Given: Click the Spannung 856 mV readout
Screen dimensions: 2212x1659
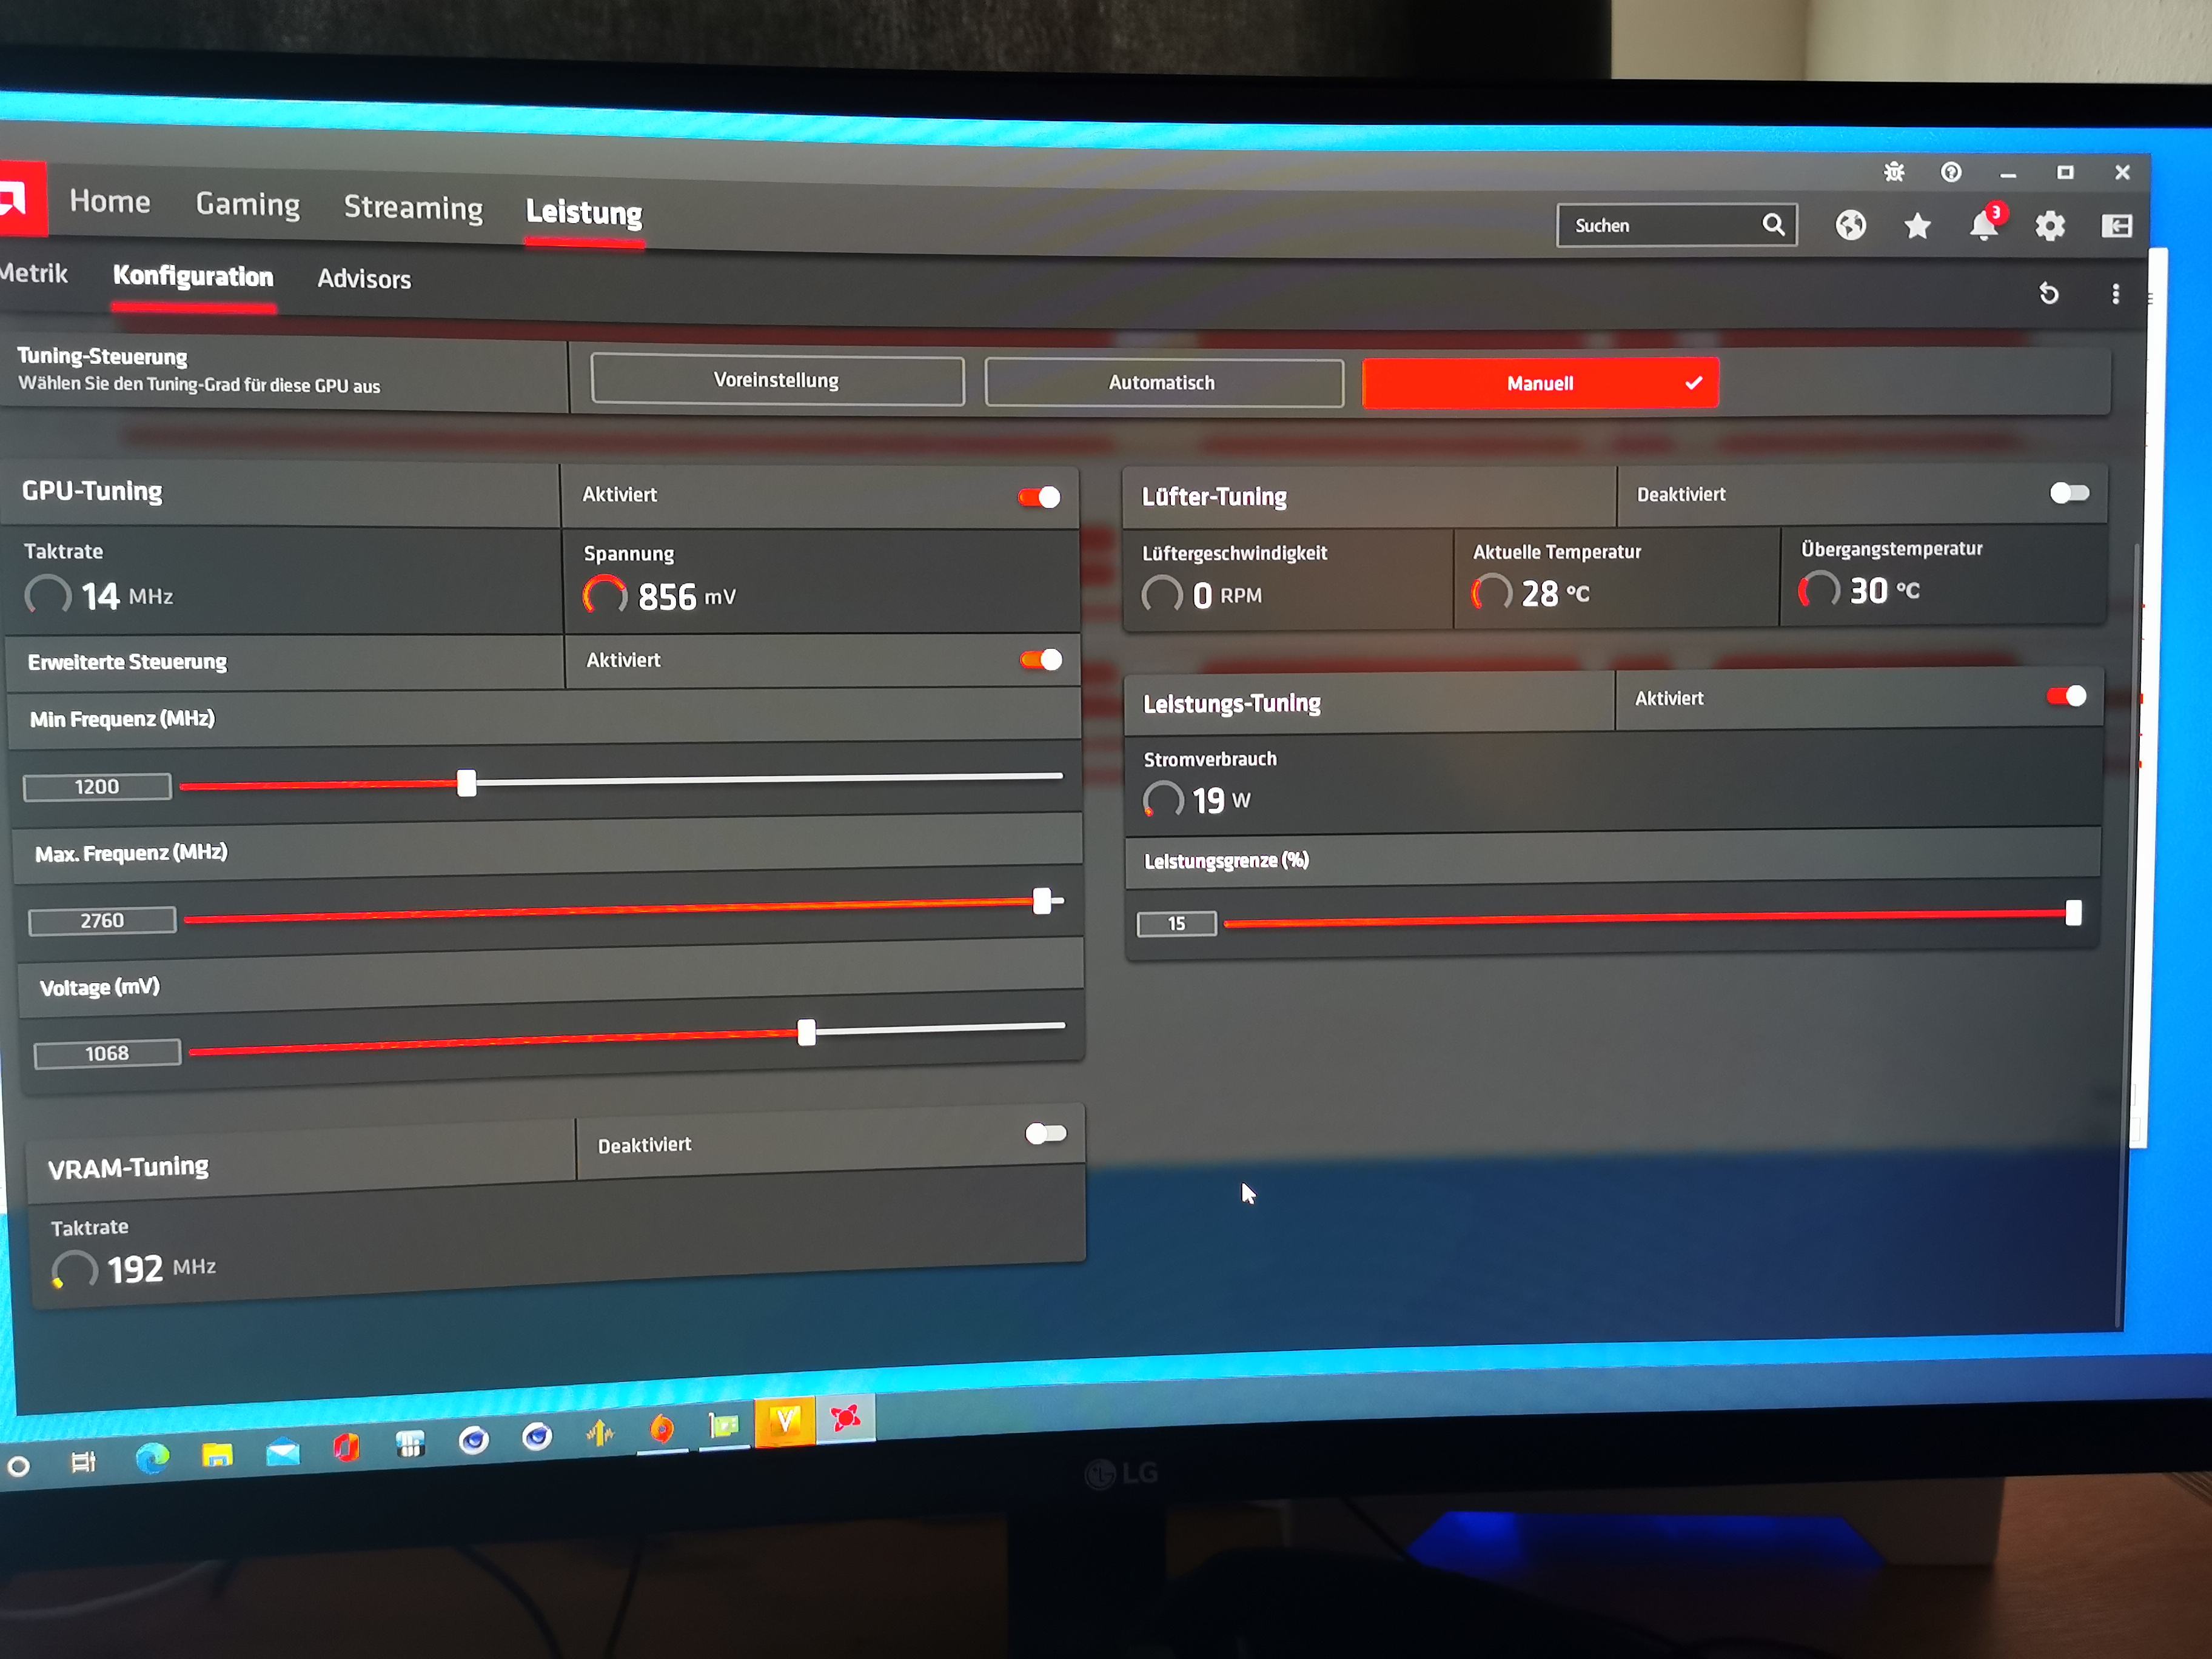Looking at the screenshot, I should [x=660, y=596].
